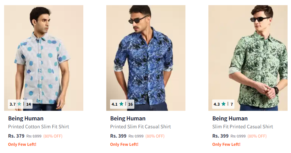The height and width of the screenshot is (153, 291).
Task: Click Being Human brand above Printed Cotton shirt
Action: pyautogui.click(x=26, y=119)
